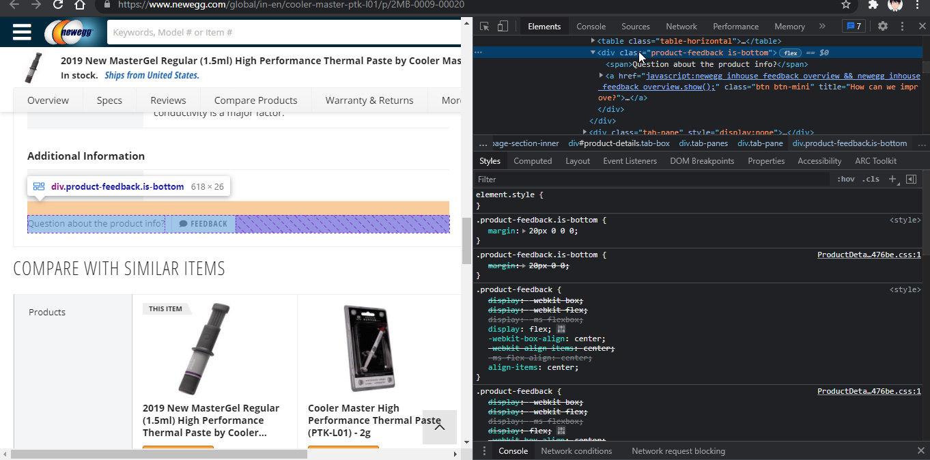The height and width of the screenshot is (460, 930).
Task: Click the Newegg logo
Action: (x=72, y=32)
